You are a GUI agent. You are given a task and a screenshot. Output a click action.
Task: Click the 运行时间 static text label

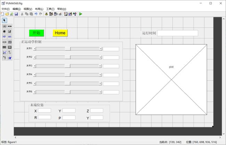point(149,33)
